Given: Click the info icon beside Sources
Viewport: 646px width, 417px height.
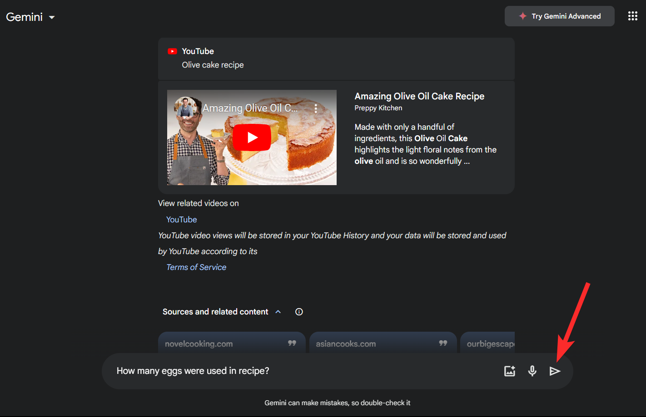Looking at the screenshot, I should (299, 312).
